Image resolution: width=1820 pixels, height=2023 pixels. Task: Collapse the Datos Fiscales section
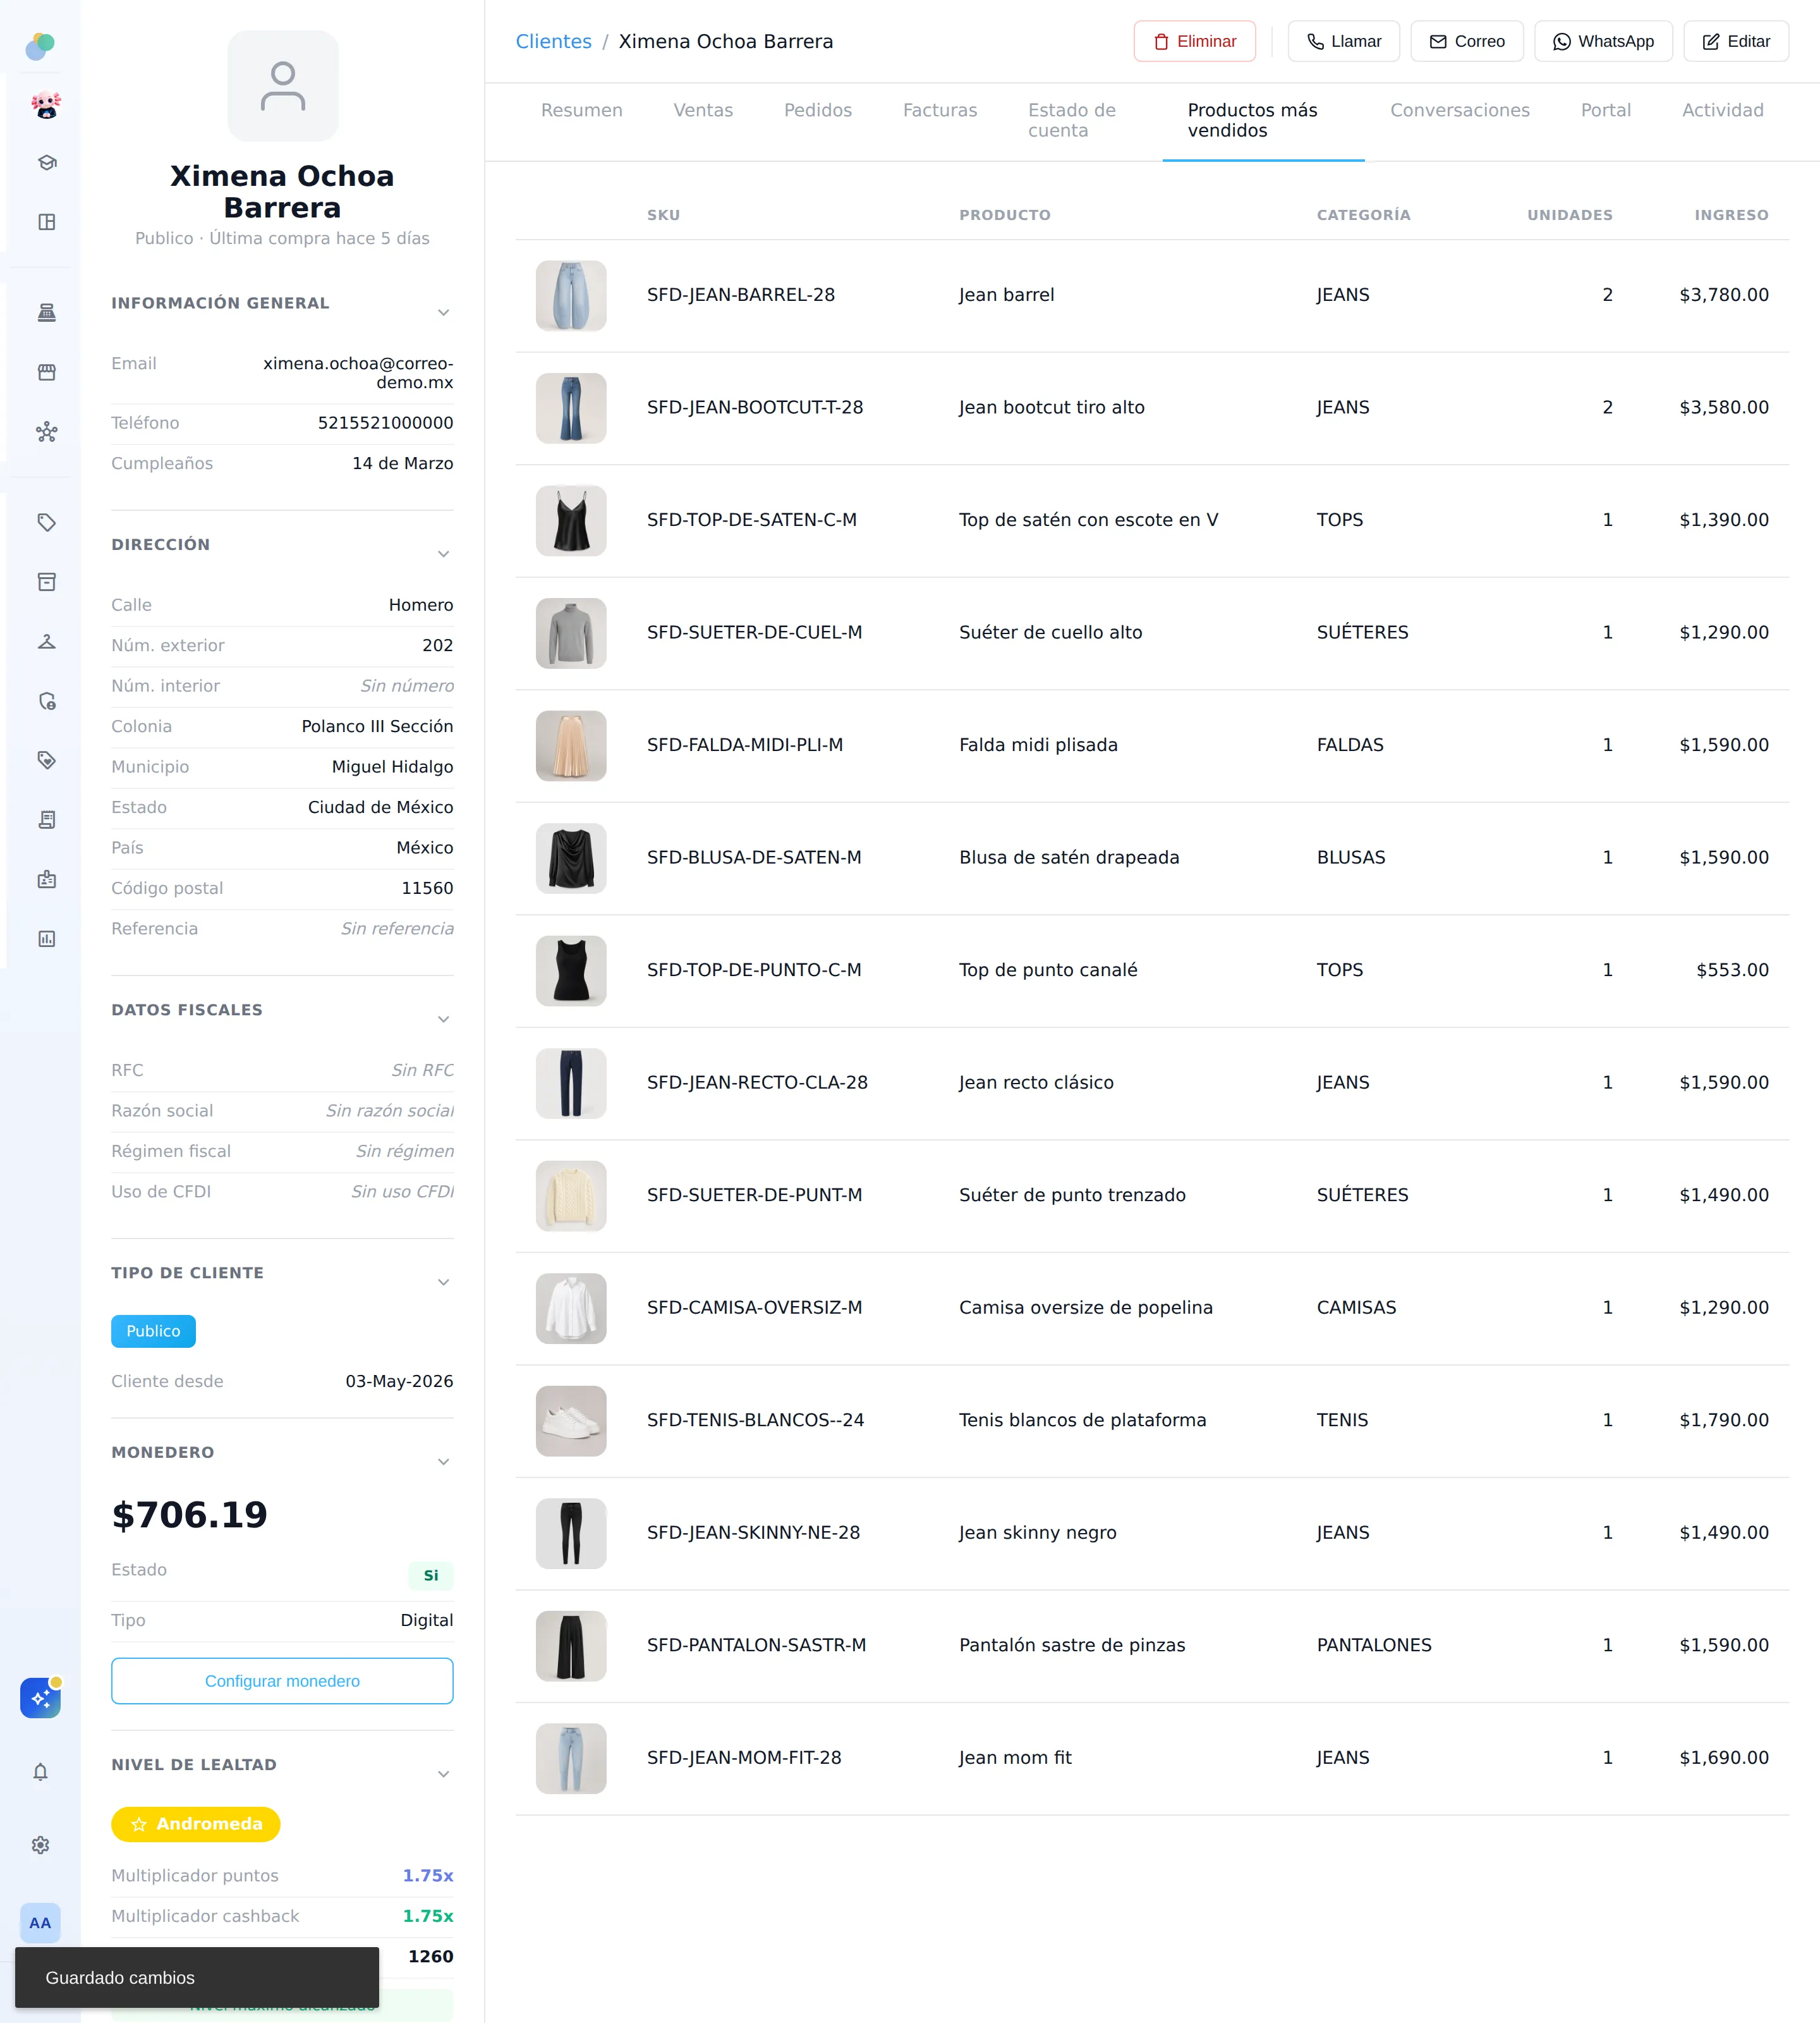tap(443, 1020)
